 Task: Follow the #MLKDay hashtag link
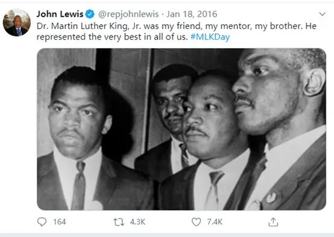click(x=210, y=37)
